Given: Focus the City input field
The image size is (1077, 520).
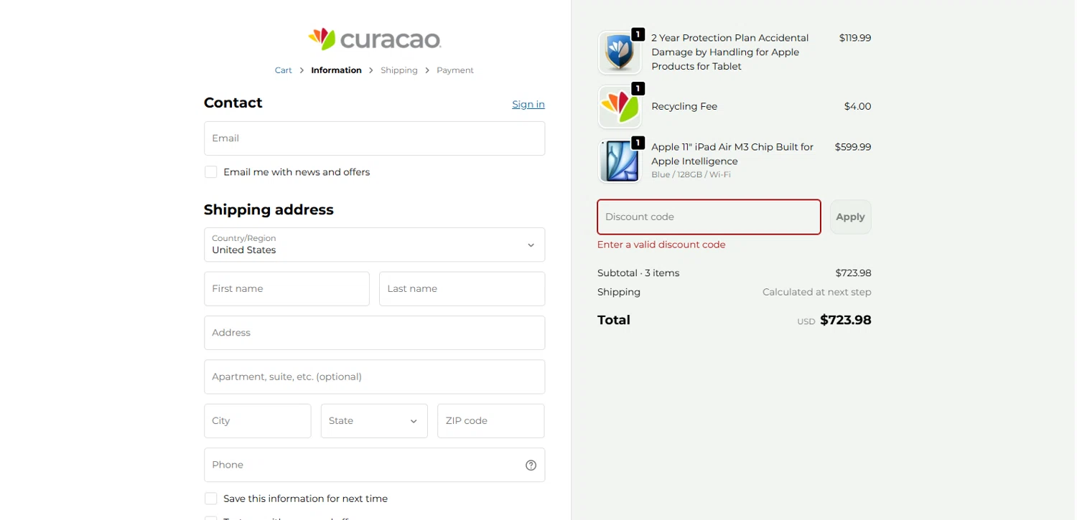Looking at the screenshot, I should click(x=258, y=421).
